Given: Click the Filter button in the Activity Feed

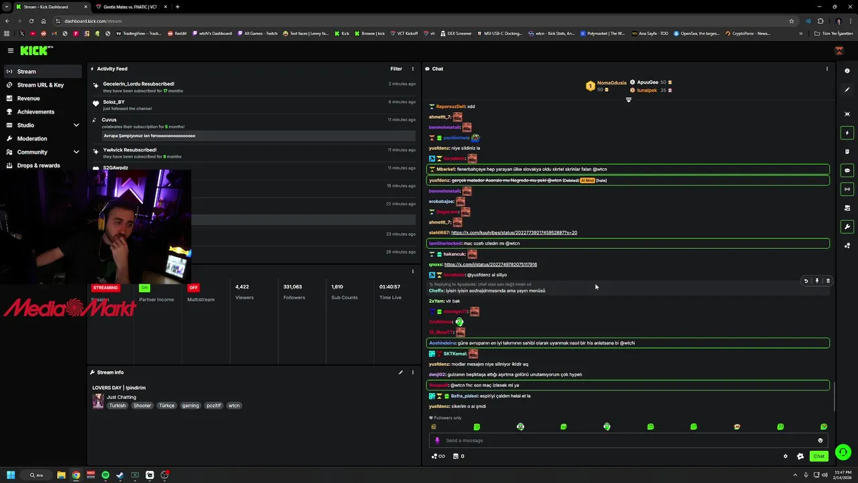Looking at the screenshot, I should coord(396,68).
